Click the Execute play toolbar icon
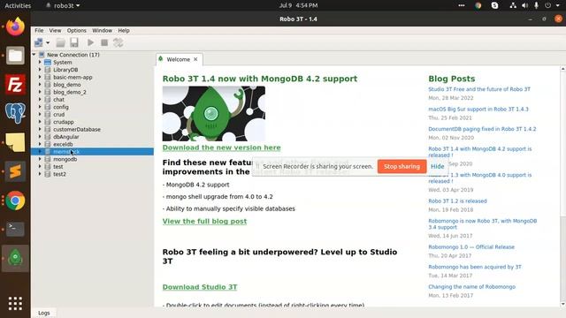This screenshot has width=566, height=318. point(90,43)
